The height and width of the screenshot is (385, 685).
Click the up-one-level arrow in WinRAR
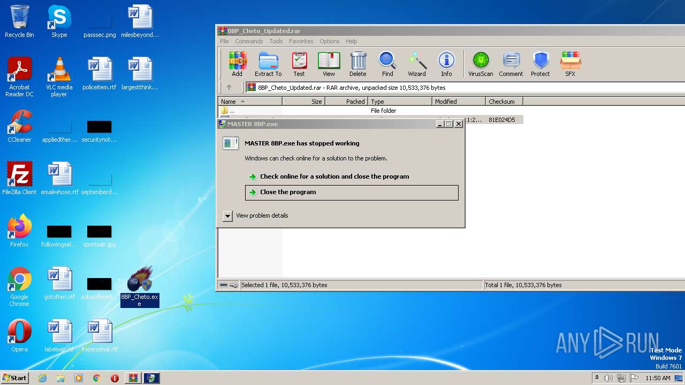point(229,87)
